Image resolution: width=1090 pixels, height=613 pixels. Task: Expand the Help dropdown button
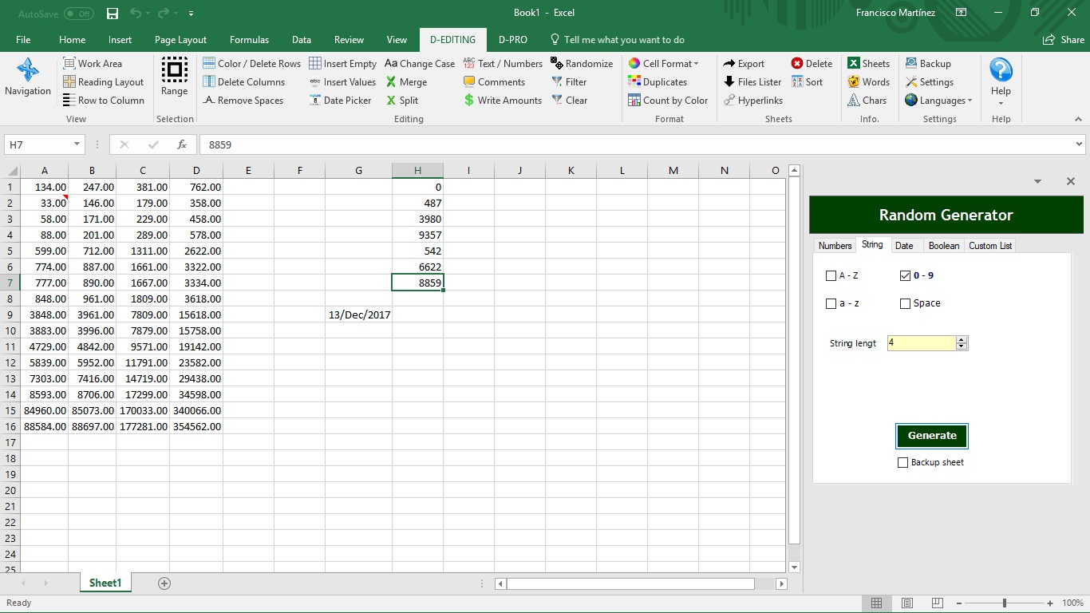click(1001, 103)
